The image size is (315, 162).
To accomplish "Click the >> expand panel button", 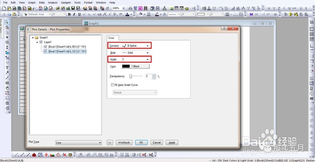I will (x=110, y=143).
